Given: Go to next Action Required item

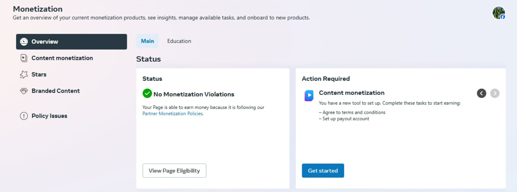Looking at the screenshot, I should 495,93.
